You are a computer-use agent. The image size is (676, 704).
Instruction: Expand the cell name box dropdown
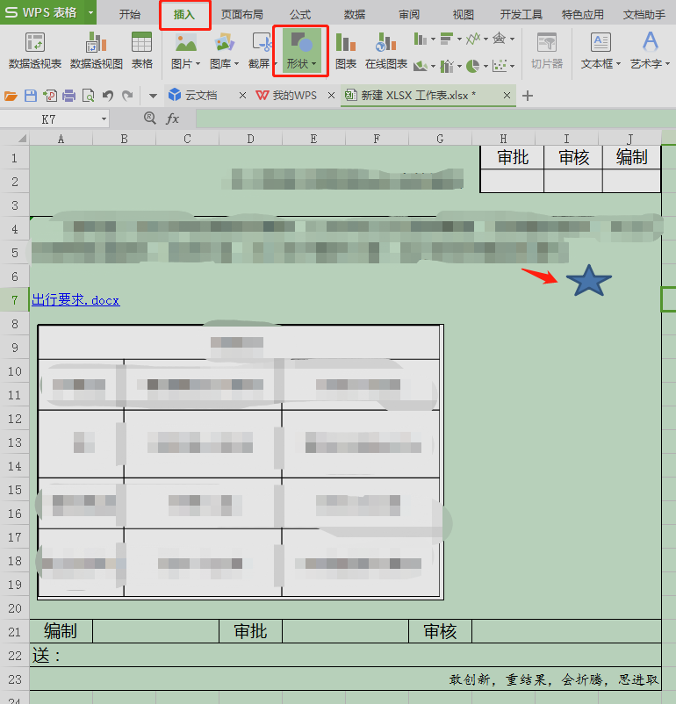click(x=104, y=119)
